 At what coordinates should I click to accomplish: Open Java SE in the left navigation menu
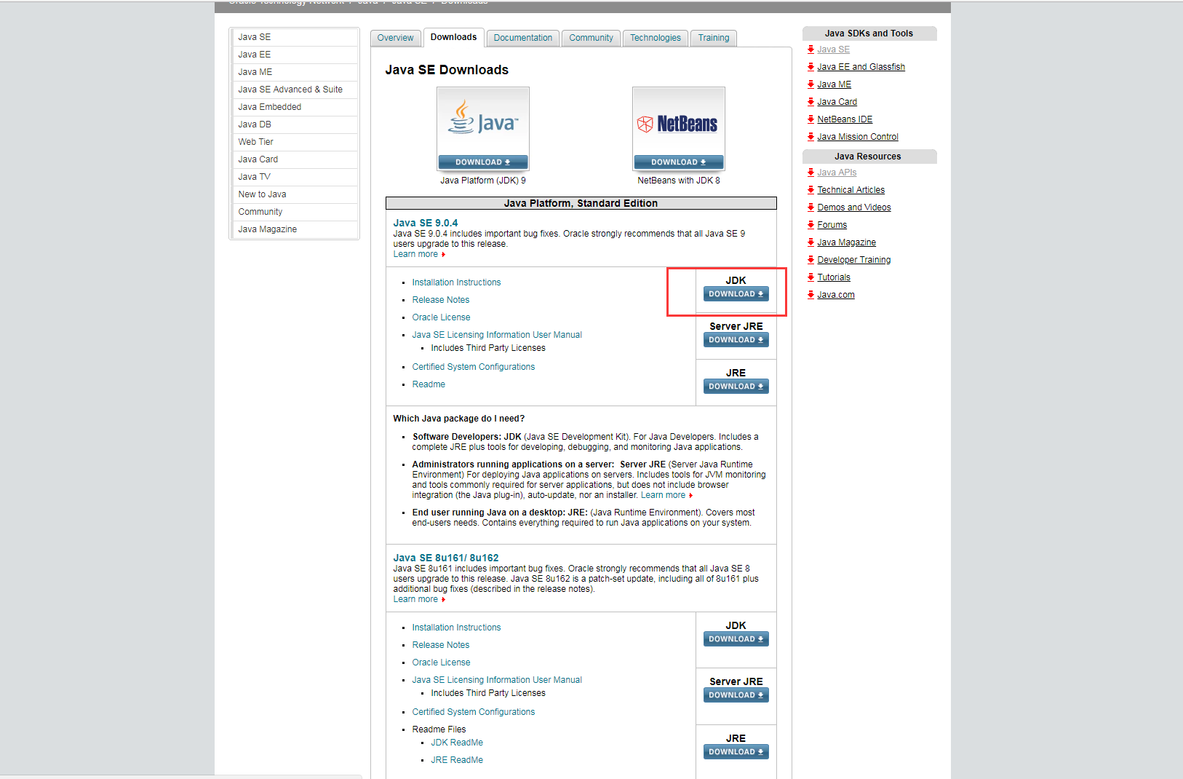pos(294,37)
